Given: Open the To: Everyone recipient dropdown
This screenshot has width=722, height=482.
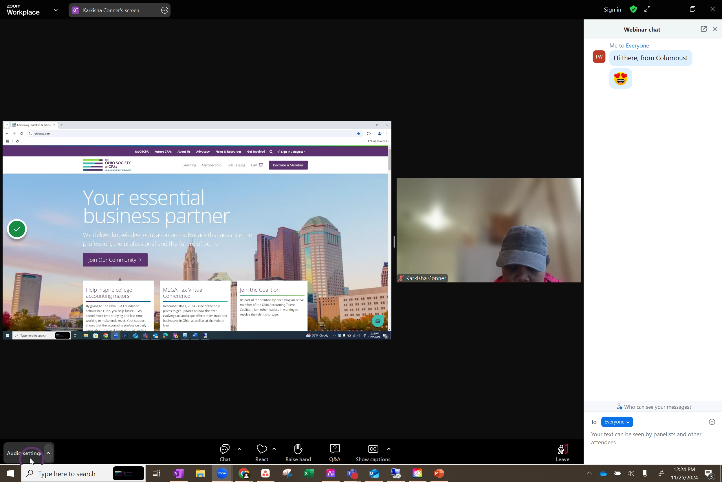Looking at the screenshot, I should 617,422.
